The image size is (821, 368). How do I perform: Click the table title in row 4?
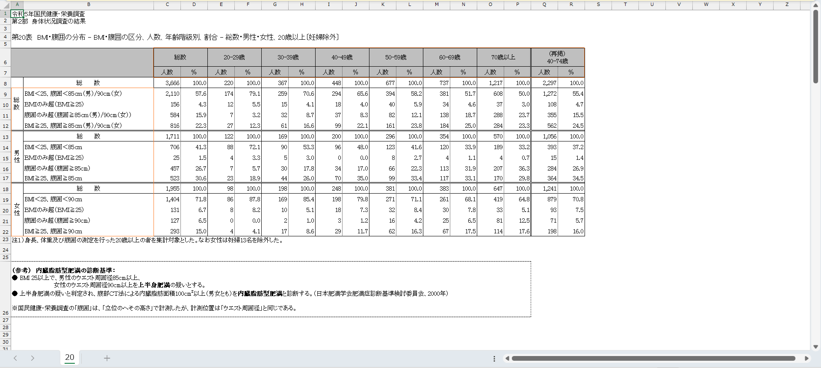[175, 37]
